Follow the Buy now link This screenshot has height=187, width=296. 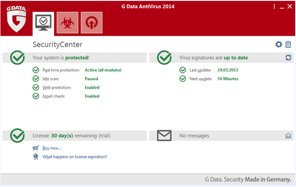(52, 148)
